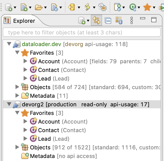Click the dataloader.dev connection database icon
This screenshot has height=161, width=164.
17,44
